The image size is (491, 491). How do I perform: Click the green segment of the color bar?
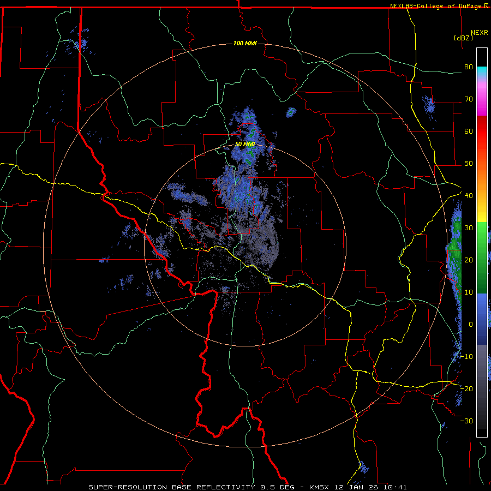(x=482, y=258)
